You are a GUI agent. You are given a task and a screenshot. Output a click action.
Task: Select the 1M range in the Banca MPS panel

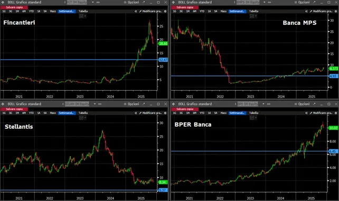pyautogui.click(x=188, y=11)
